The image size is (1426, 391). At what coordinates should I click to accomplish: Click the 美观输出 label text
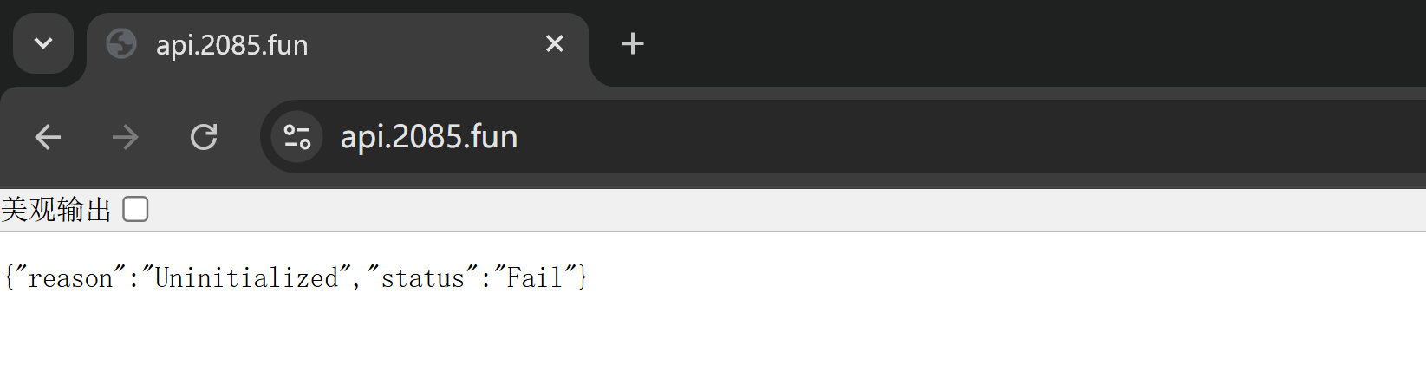click(x=56, y=210)
